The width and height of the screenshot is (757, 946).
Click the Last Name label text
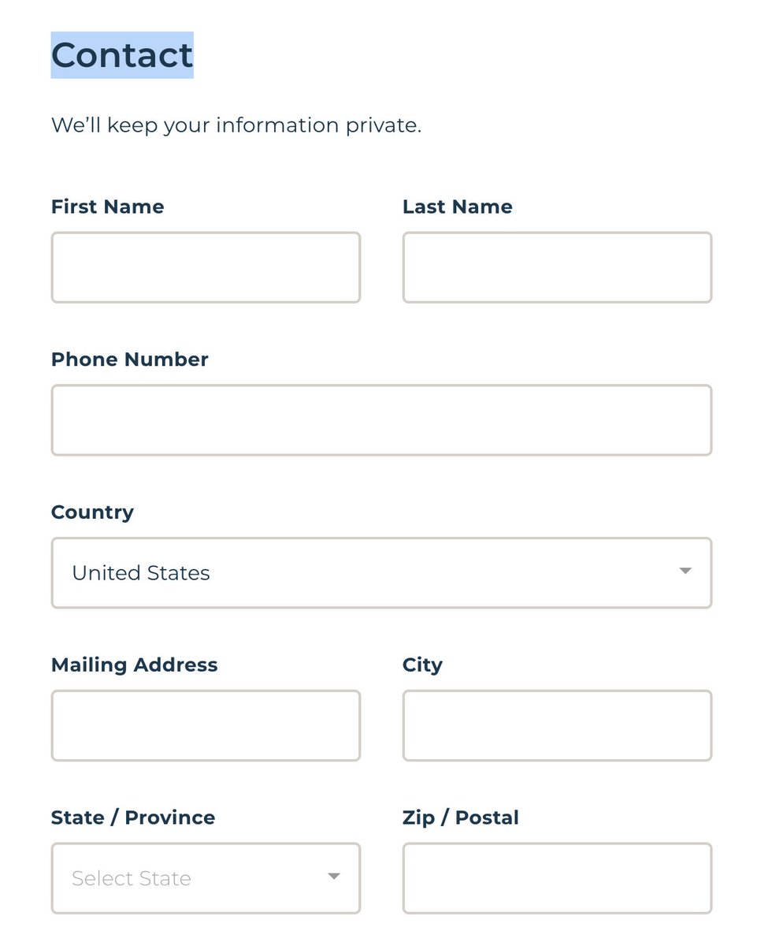point(458,207)
